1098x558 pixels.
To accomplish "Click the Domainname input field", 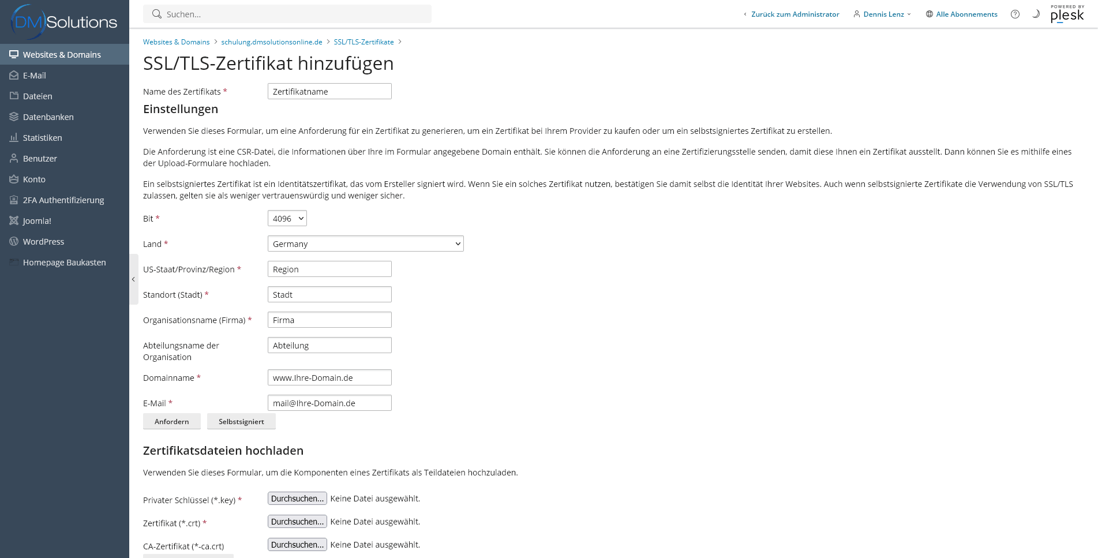I will coord(329,378).
